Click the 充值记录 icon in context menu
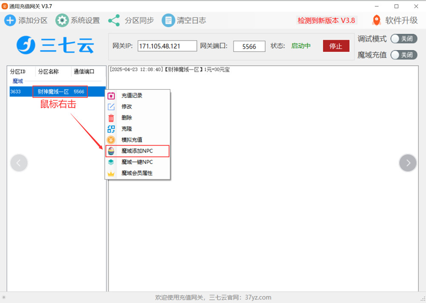426x303 pixels. coord(111,96)
